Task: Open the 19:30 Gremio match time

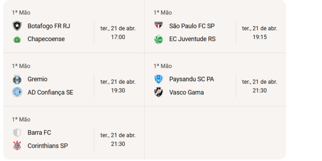Action: (118, 91)
